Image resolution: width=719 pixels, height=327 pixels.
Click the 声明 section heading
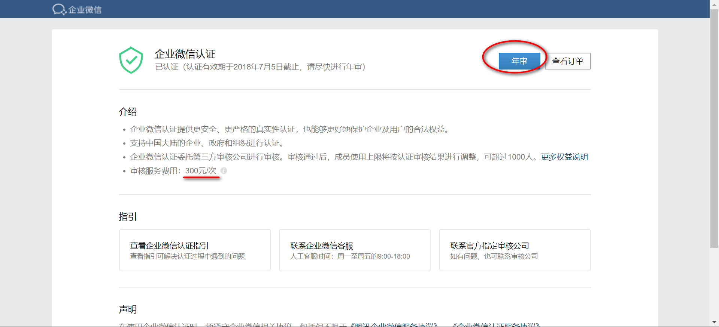[x=128, y=309]
